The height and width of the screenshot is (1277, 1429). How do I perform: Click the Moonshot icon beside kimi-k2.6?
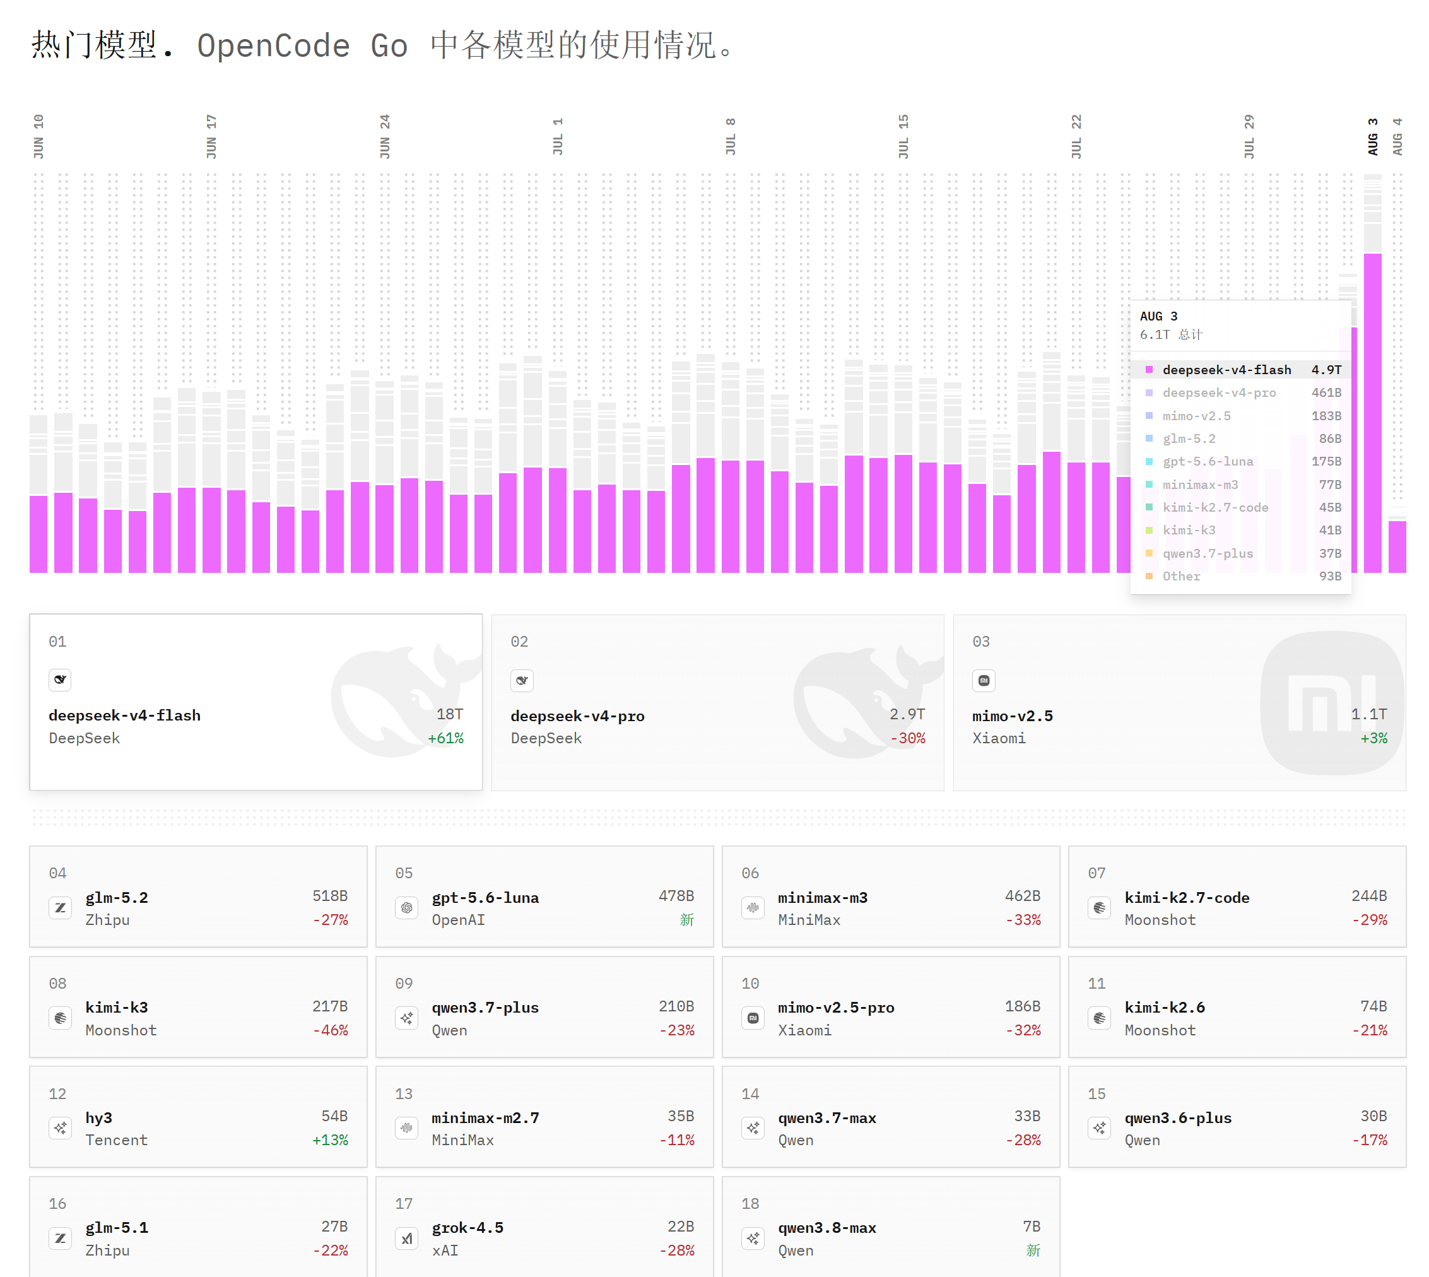tap(1099, 1018)
